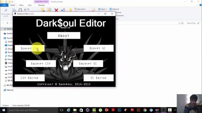Launch the CSV Editor
Screen dimensions: 202x113
30,78
